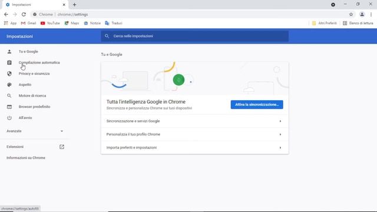Open Informazioni su Chrome link
The width and height of the screenshot is (377, 212).
(26, 158)
